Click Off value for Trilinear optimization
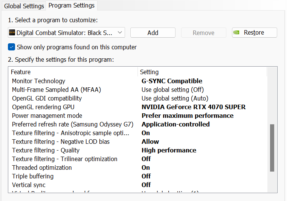 pyautogui.click(x=146, y=159)
